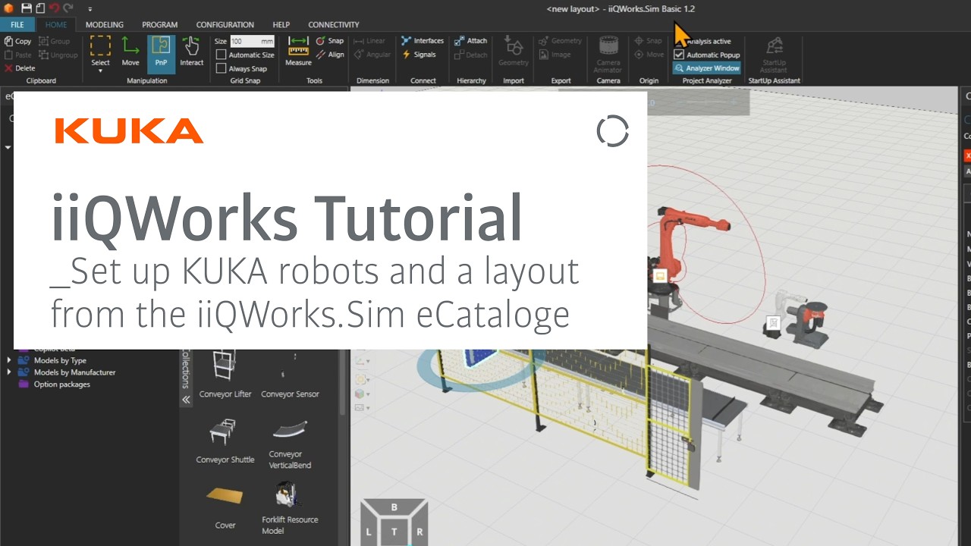The image size is (971, 546).
Task: Click the Analyzer Window button
Action: pos(707,68)
